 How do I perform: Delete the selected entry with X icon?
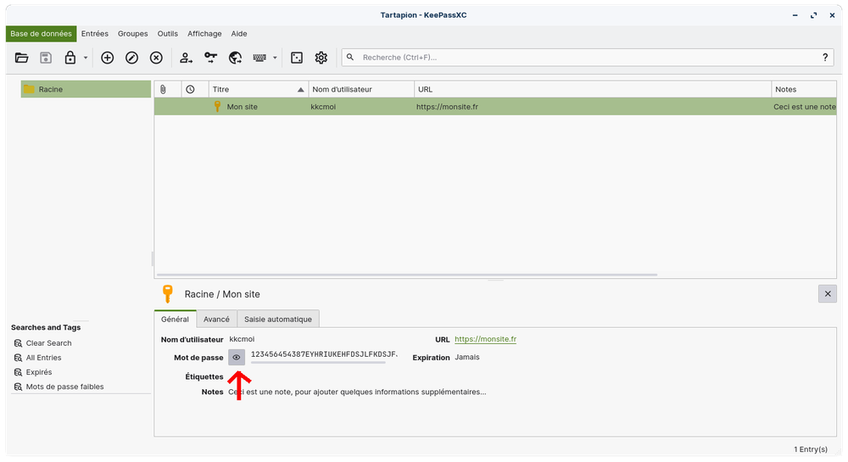[156, 58]
